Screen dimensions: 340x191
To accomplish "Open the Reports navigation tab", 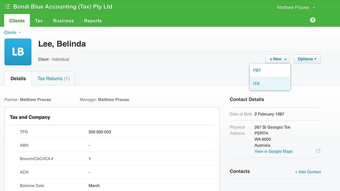I will click(93, 21).
